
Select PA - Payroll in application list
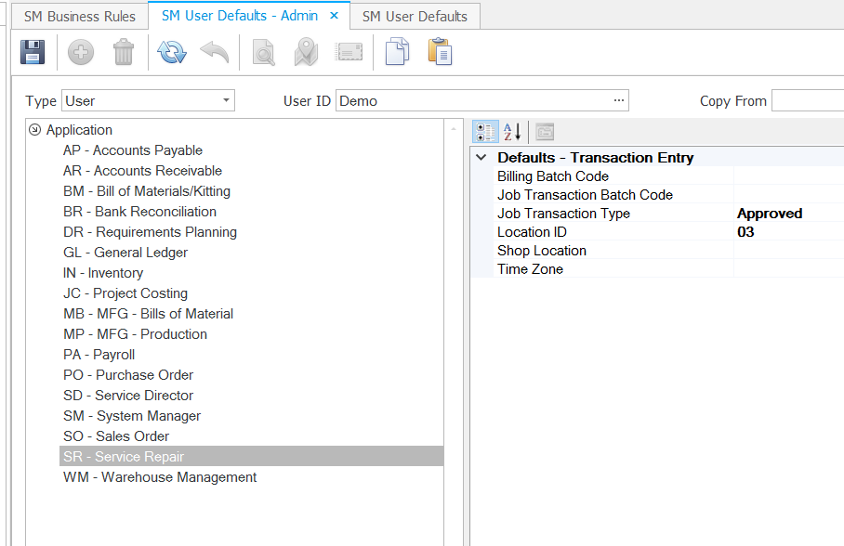[99, 355]
